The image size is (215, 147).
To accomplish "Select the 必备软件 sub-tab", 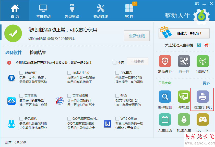I will pyautogui.click(x=14, y=52).
